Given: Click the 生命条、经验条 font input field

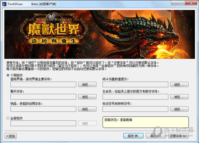Looking at the screenshot, I should click(x=135, y=97).
